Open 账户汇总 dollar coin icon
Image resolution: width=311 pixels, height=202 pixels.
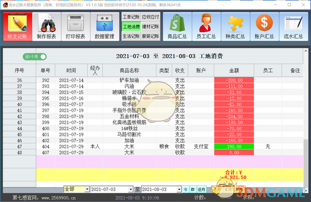264,27
